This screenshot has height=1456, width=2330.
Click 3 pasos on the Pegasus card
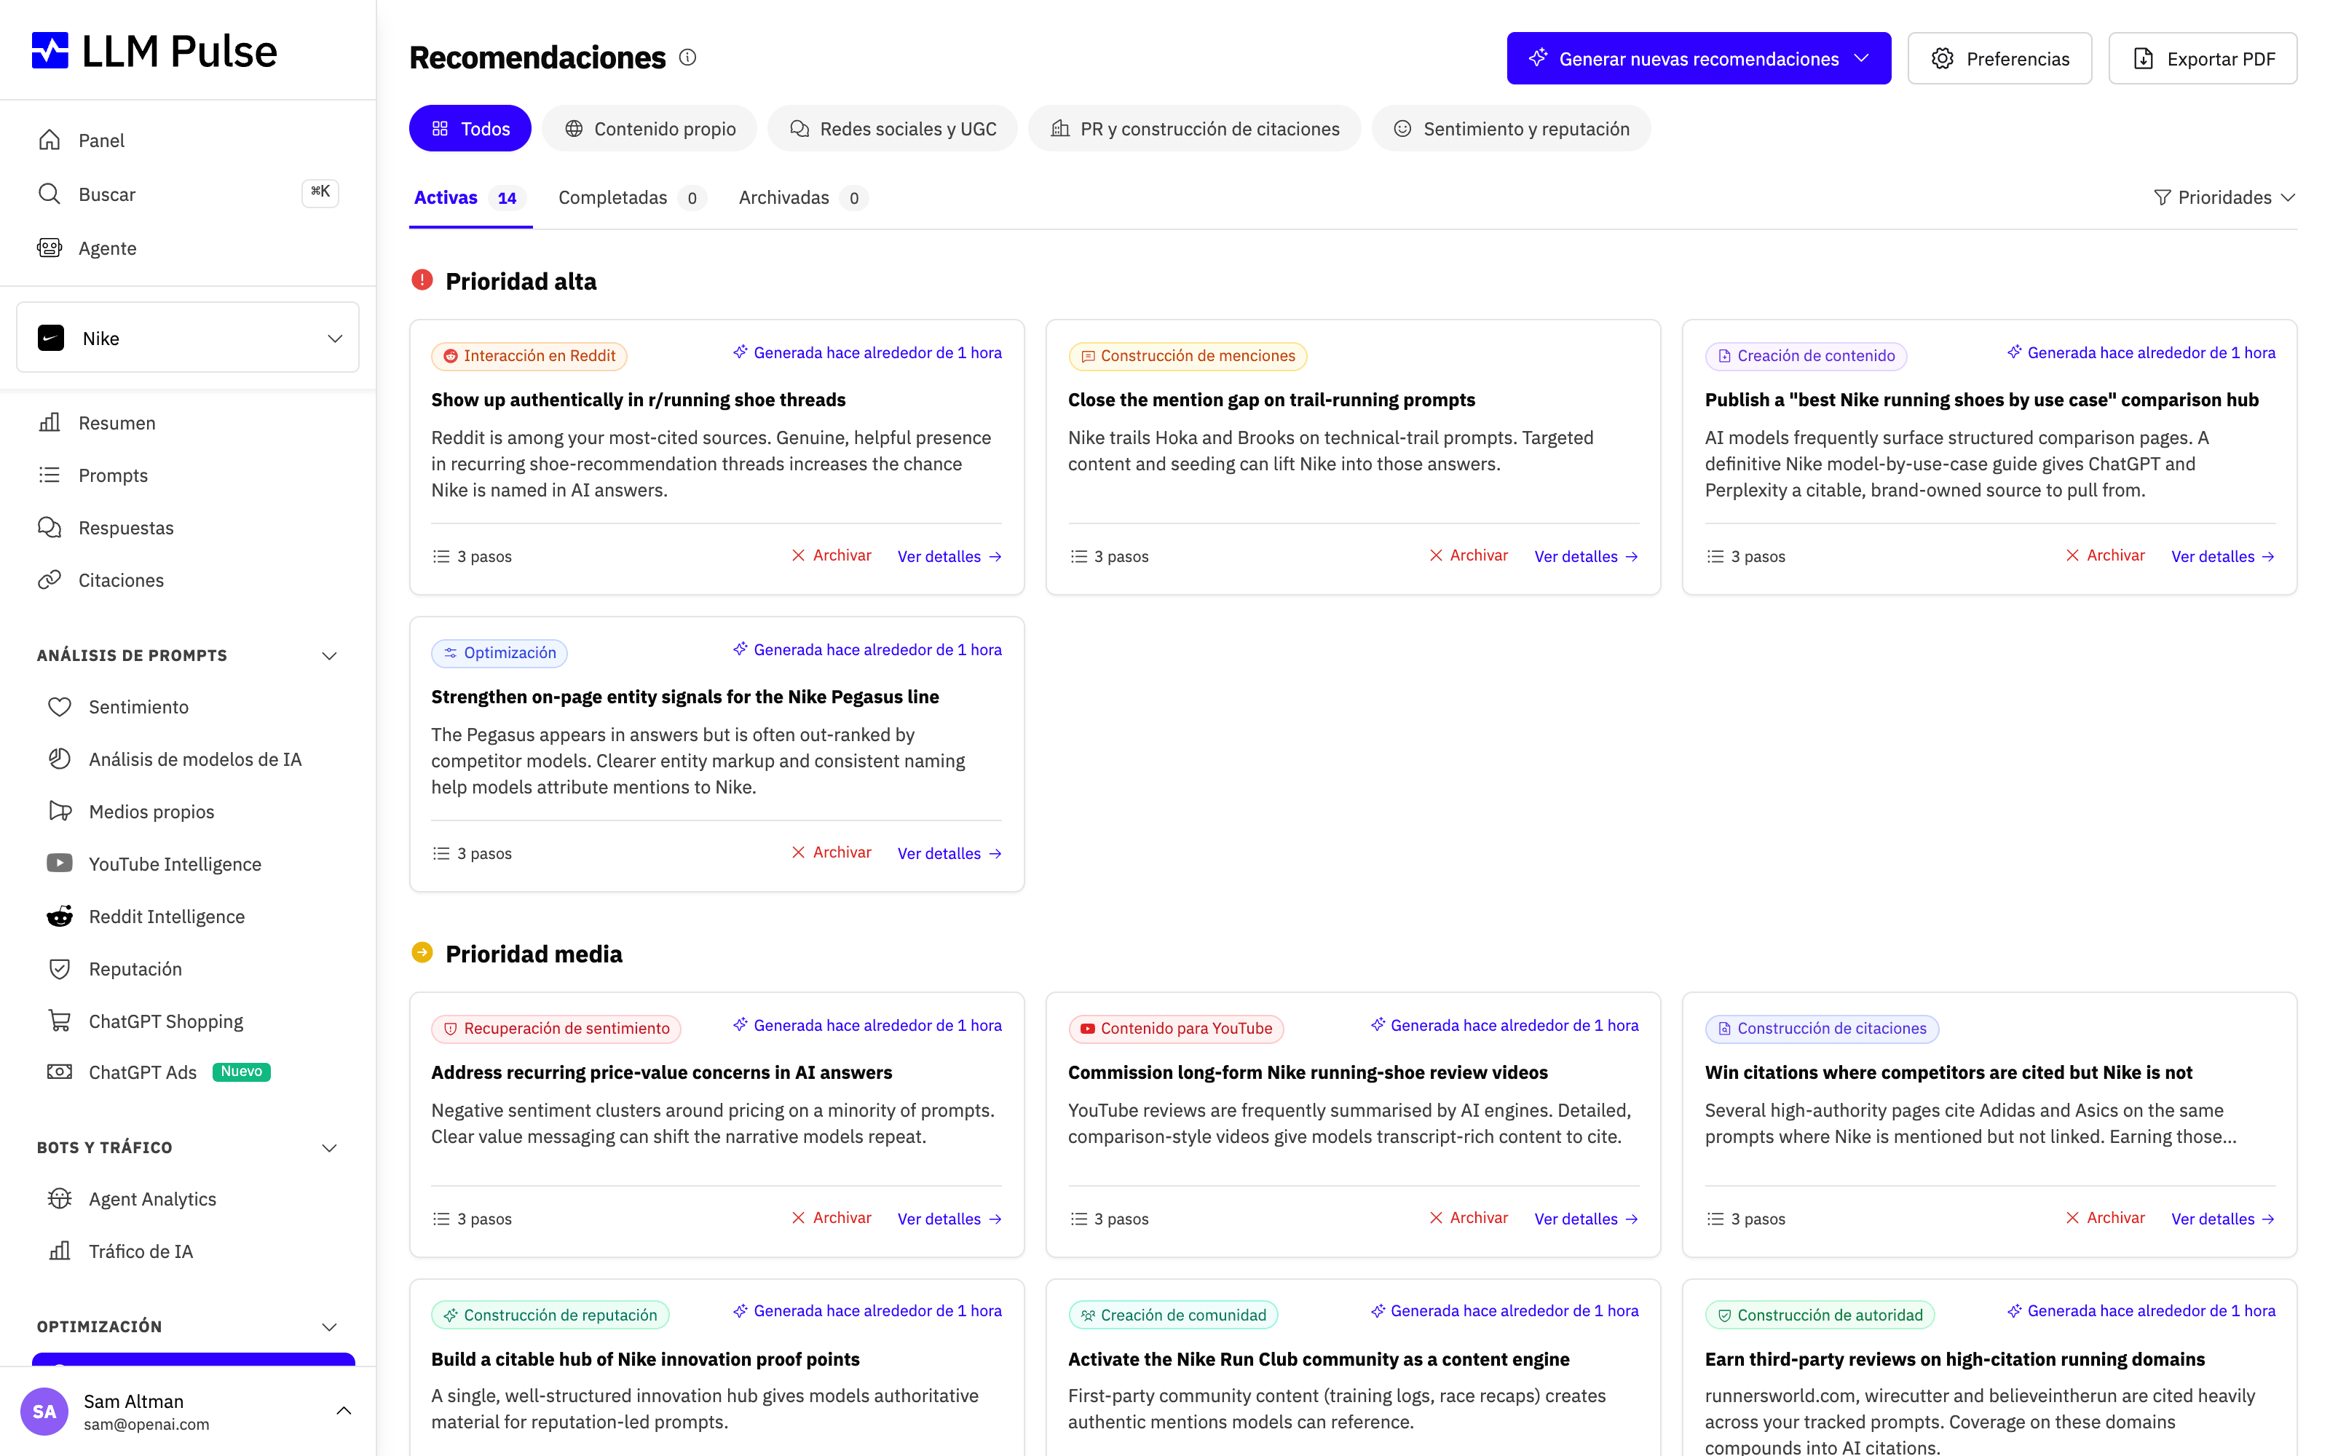473,853
